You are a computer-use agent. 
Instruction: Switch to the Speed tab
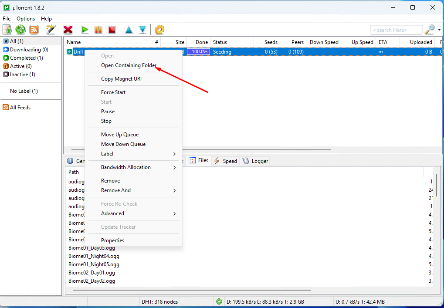coord(225,161)
